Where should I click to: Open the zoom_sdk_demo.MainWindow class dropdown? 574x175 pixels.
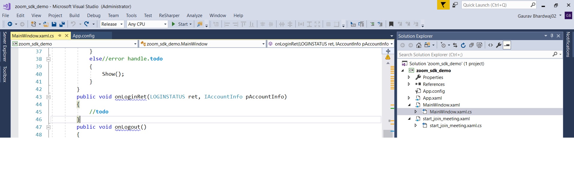(263, 44)
